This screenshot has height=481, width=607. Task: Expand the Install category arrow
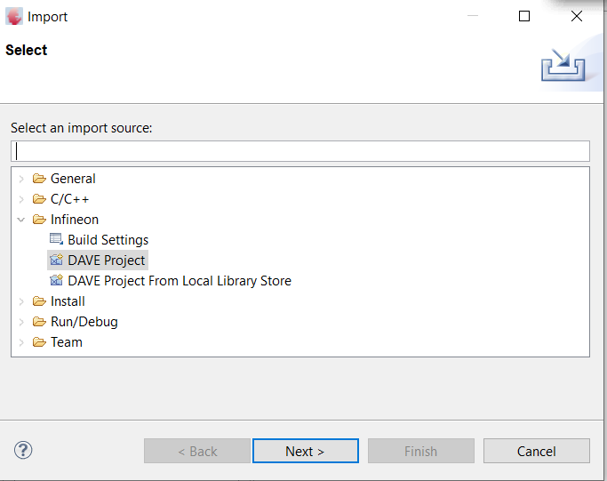[x=21, y=301]
